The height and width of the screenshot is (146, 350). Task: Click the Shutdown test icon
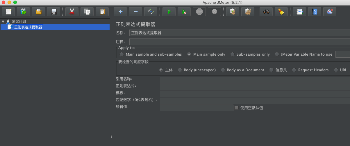[x=214, y=12]
